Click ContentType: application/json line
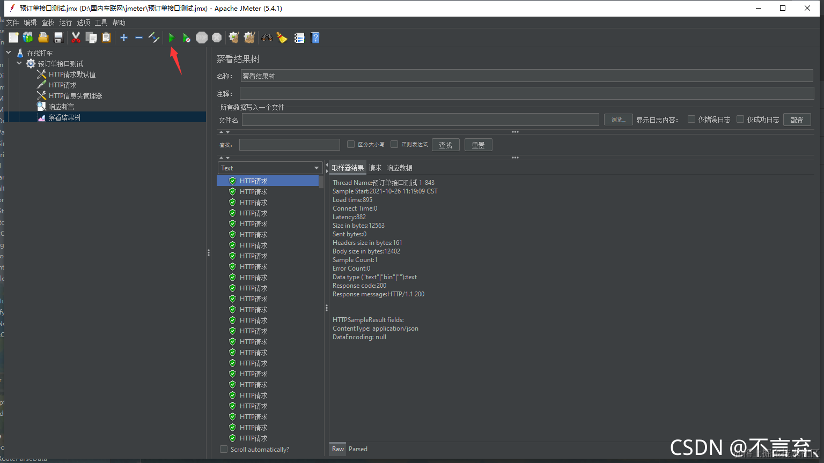This screenshot has height=463, width=824. coord(375,328)
